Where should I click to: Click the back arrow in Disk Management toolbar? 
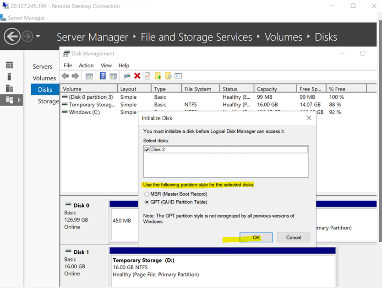(65, 75)
